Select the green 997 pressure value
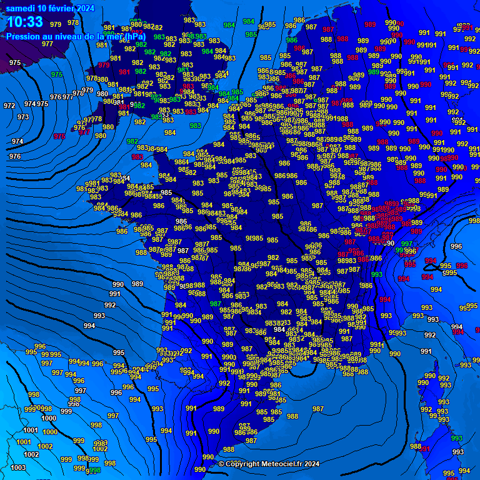The image size is (480, 480). pyautogui.click(x=407, y=244)
